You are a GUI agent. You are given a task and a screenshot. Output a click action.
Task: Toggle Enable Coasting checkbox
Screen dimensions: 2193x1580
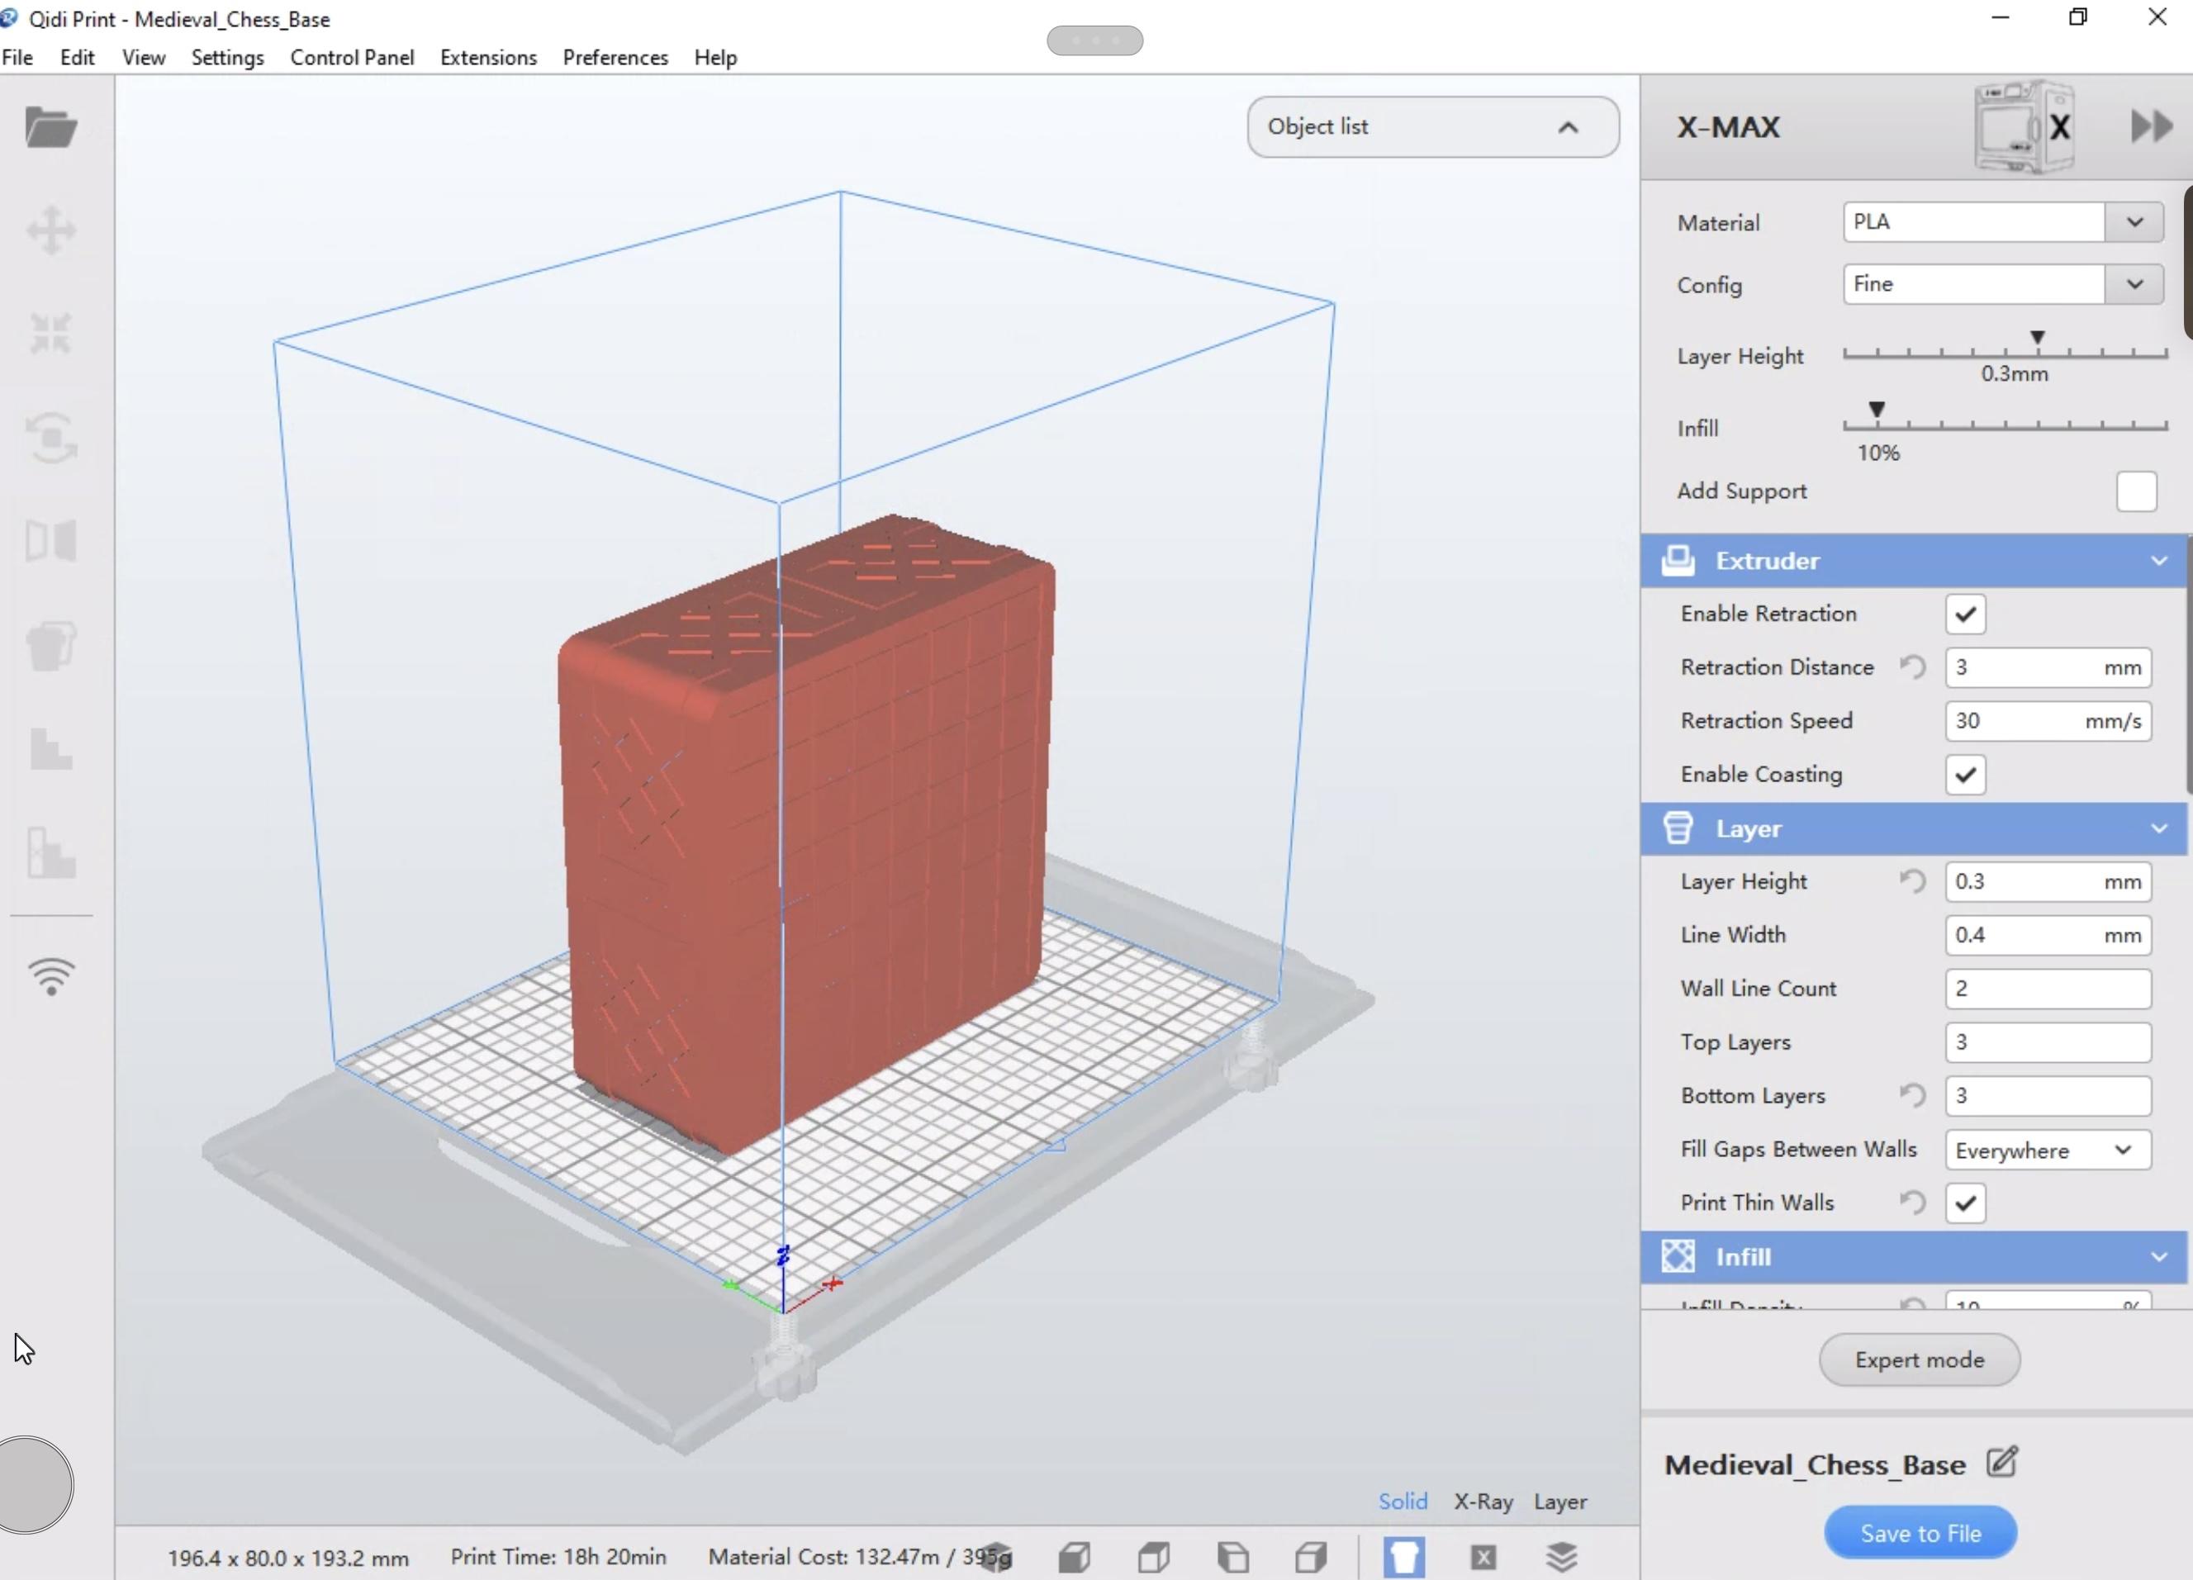click(x=1965, y=775)
